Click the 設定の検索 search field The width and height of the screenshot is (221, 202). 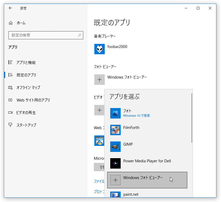(x=46, y=35)
